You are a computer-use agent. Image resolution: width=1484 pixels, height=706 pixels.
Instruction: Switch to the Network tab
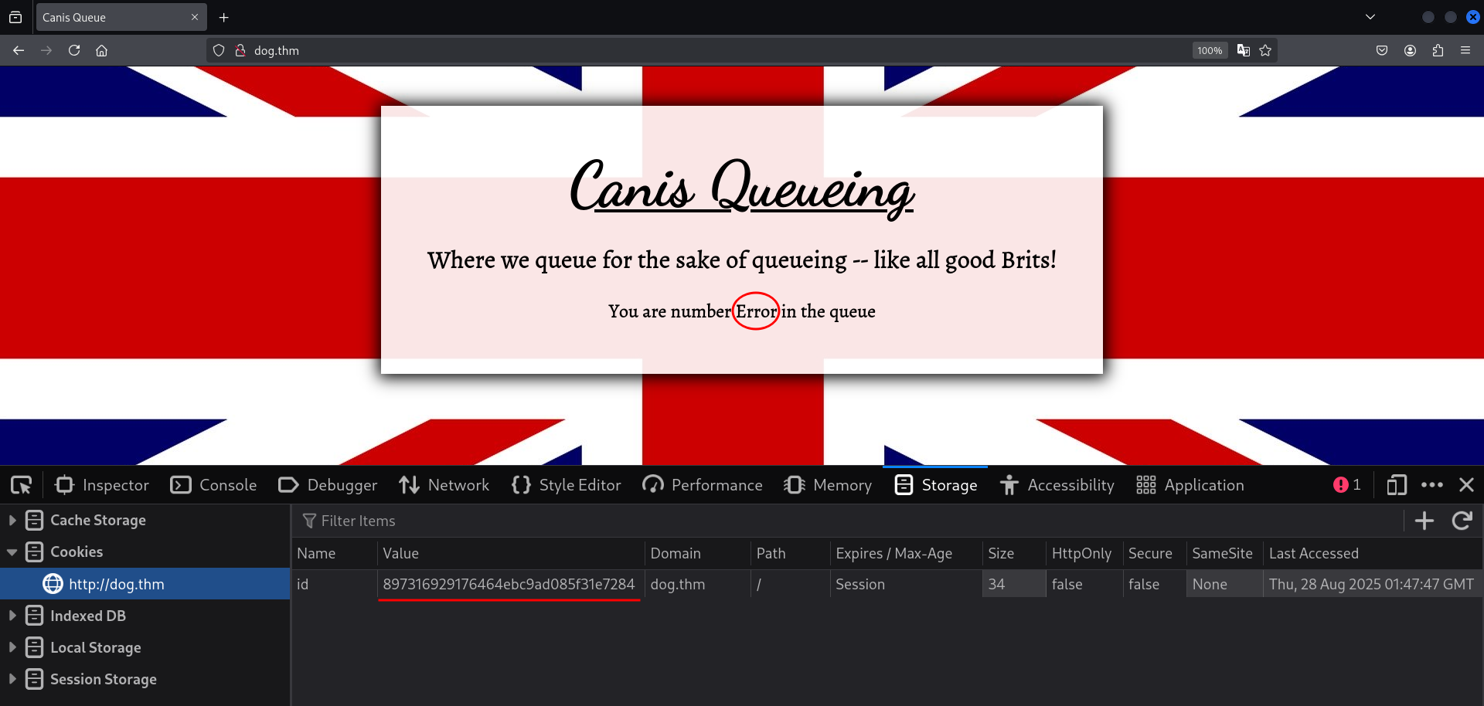tap(444, 485)
